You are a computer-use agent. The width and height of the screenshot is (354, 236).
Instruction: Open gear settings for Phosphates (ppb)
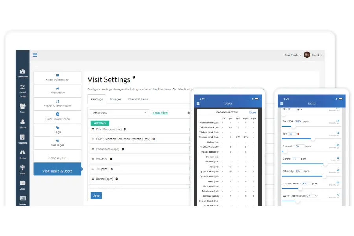click(123, 149)
